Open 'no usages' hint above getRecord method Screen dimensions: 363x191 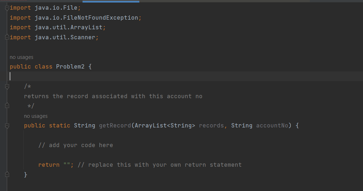coord(36,116)
